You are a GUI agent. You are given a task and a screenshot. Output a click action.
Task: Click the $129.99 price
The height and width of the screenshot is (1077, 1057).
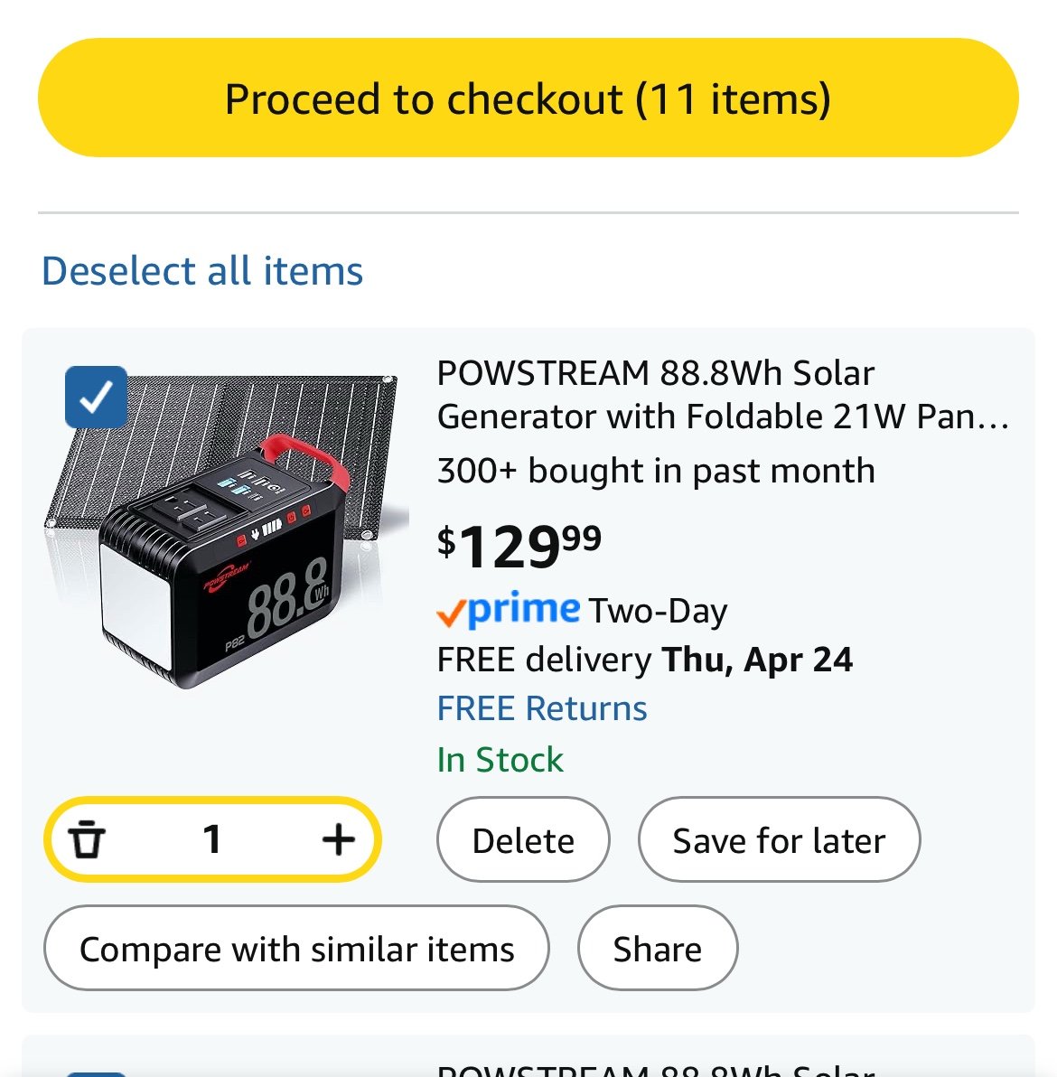tap(519, 546)
